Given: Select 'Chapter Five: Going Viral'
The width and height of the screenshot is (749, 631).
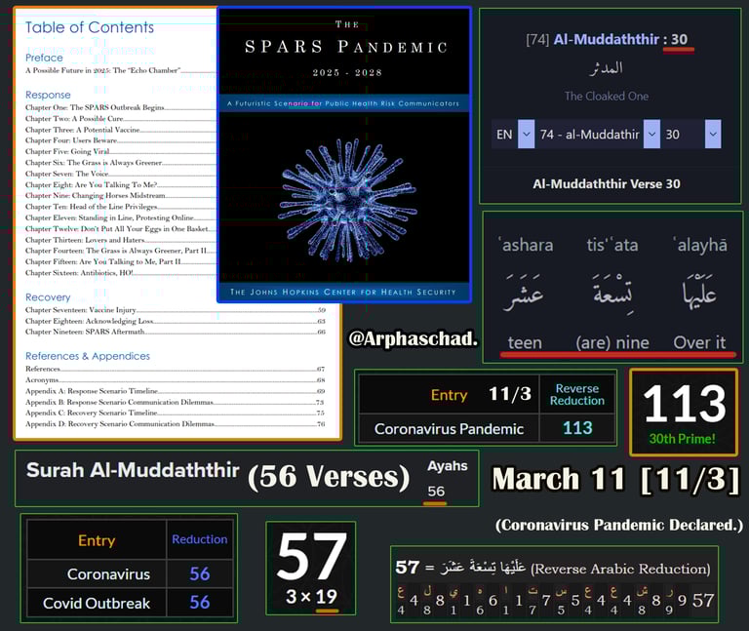Looking at the screenshot, I should (x=67, y=151).
